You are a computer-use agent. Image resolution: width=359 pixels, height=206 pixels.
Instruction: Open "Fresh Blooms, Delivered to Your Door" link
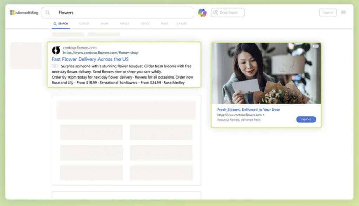click(249, 110)
